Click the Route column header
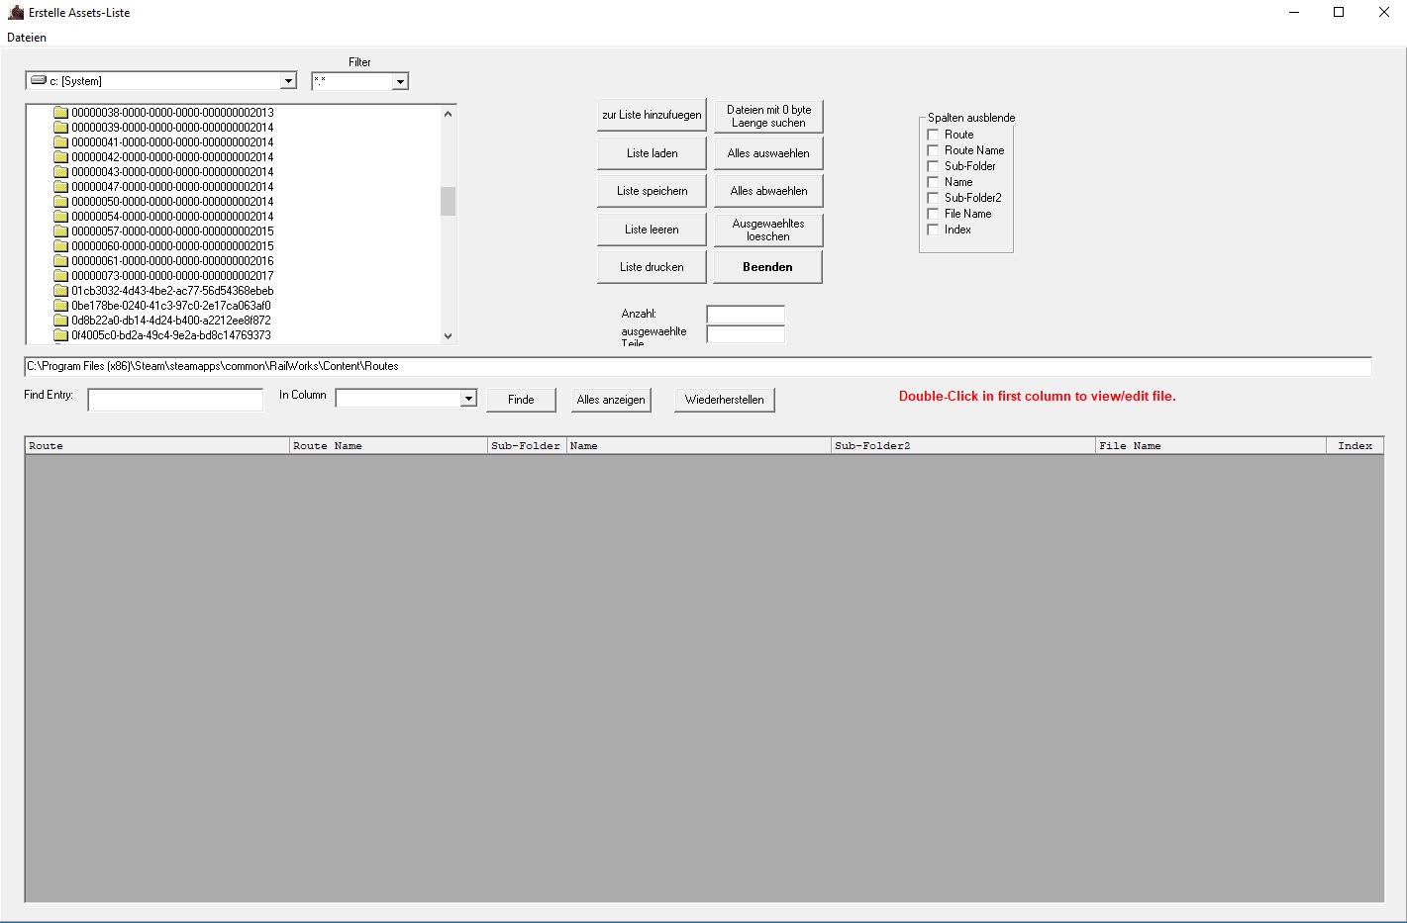1407x923 pixels. coord(157,446)
